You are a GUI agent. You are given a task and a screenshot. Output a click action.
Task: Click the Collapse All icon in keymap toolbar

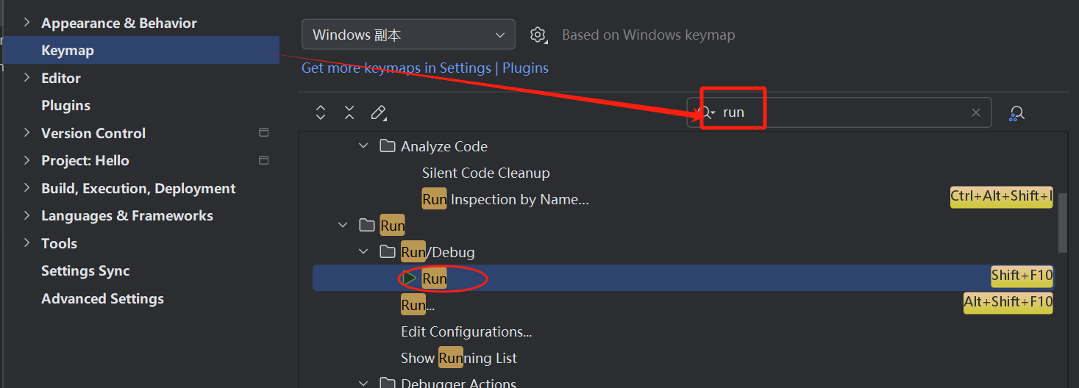tap(349, 112)
